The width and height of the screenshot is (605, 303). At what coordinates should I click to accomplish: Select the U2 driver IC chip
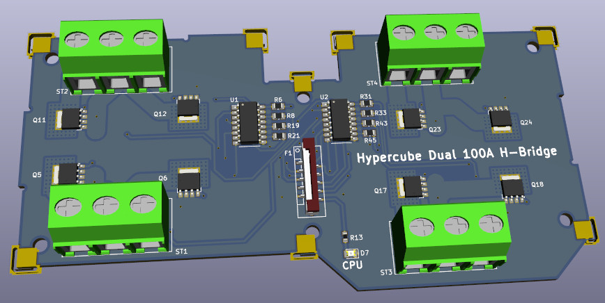(339, 120)
